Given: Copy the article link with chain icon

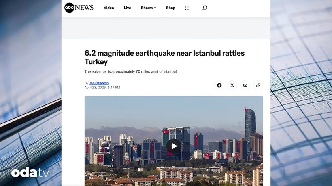Looking at the screenshot, I should click(258, 85).
